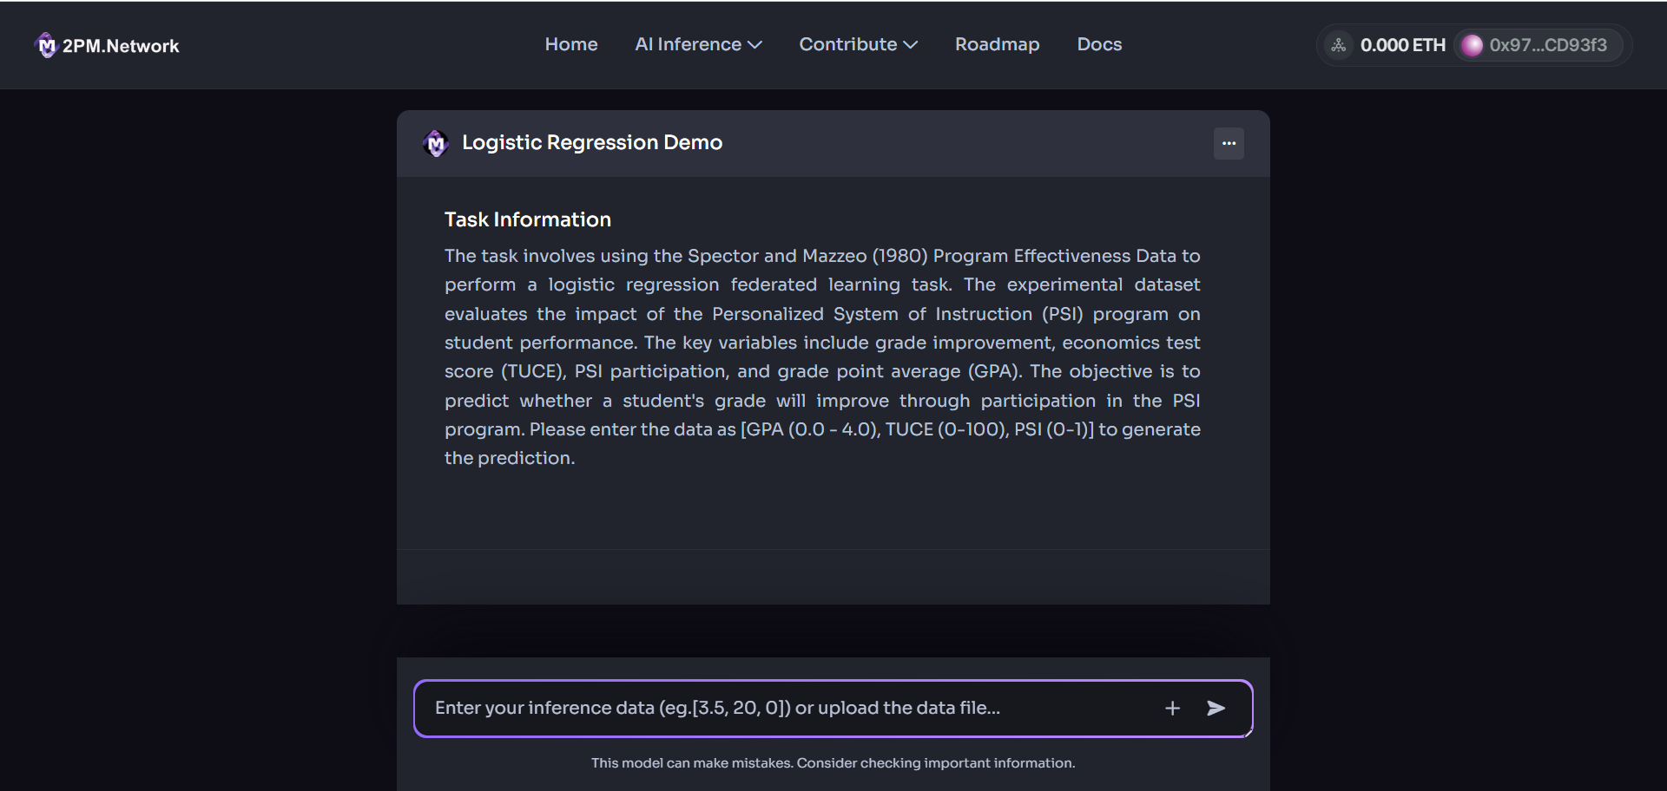Click the 2PM.Network logo icon
The height and width of the screenshot is (791, 1667).
click(46, 45)
